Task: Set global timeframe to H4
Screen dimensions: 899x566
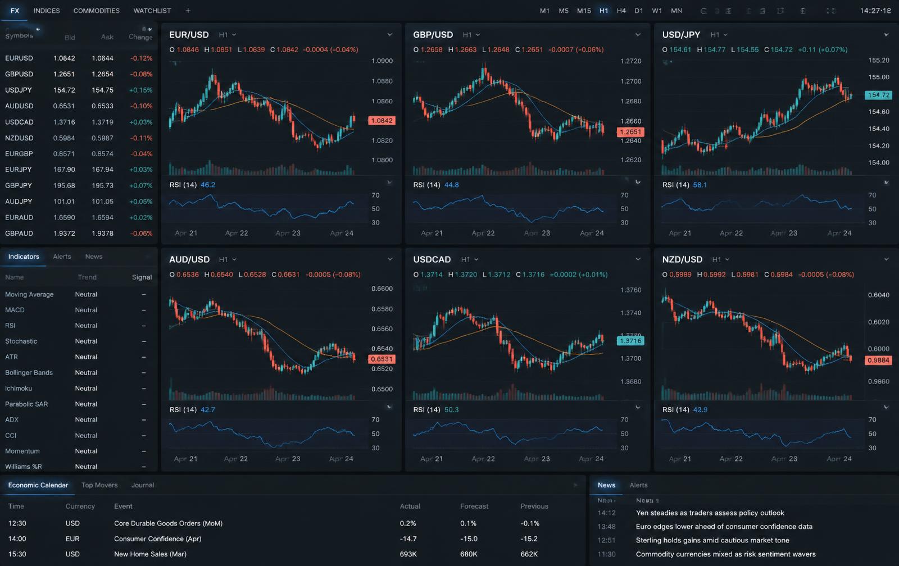Action: click(x=621, y=11)
